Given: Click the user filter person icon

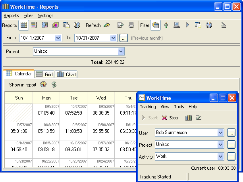Looking at the screenshot, I should pyautogui.click(x=166, y=25).
